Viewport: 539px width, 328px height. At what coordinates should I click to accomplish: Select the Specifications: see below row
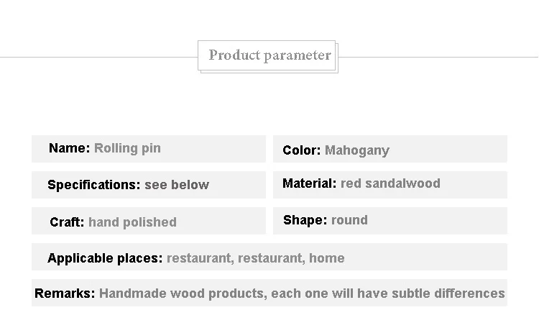[149, 185]
